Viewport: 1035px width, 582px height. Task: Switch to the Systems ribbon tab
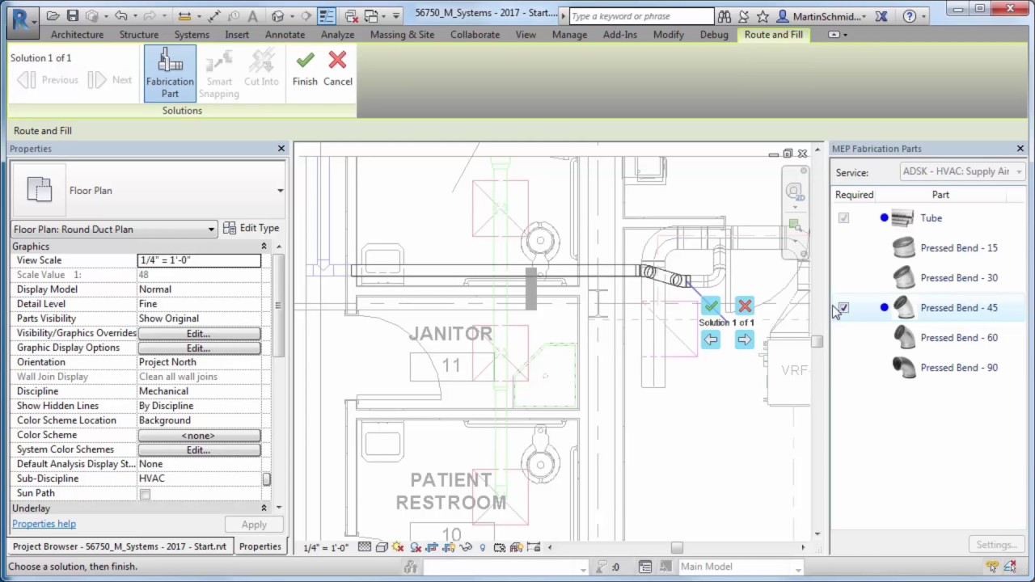pos(192,35)
